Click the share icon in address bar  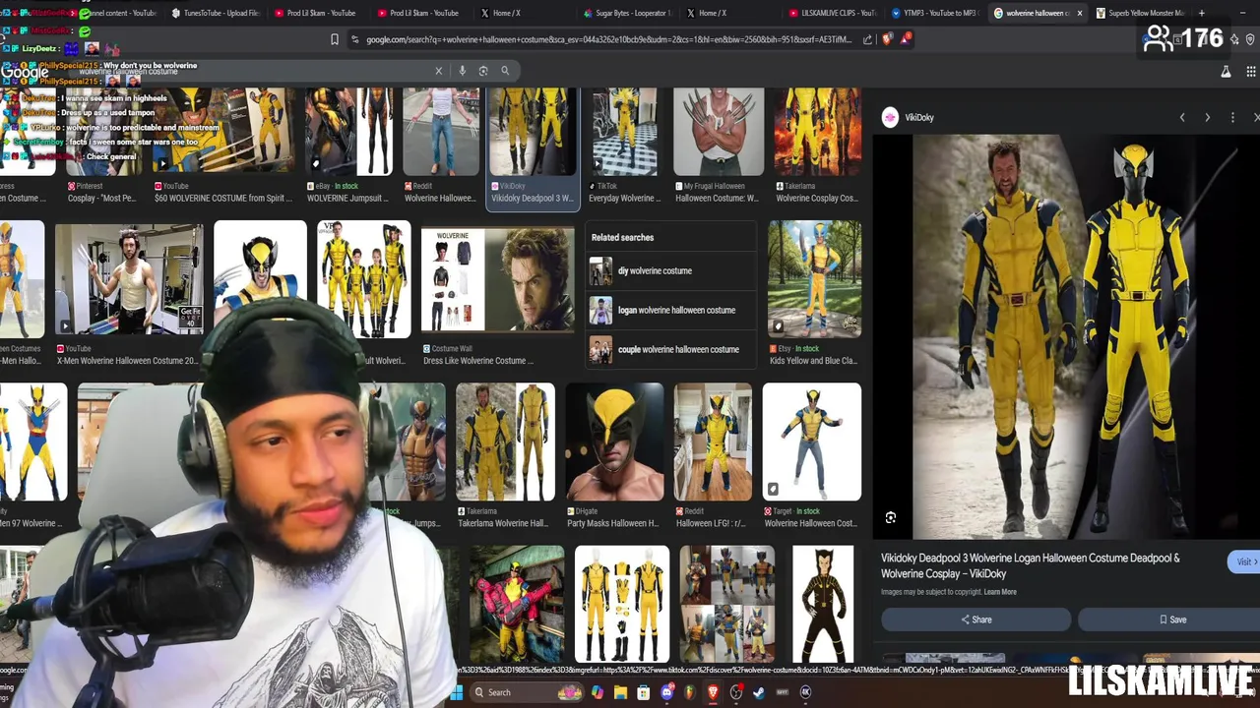pos(867,39)
